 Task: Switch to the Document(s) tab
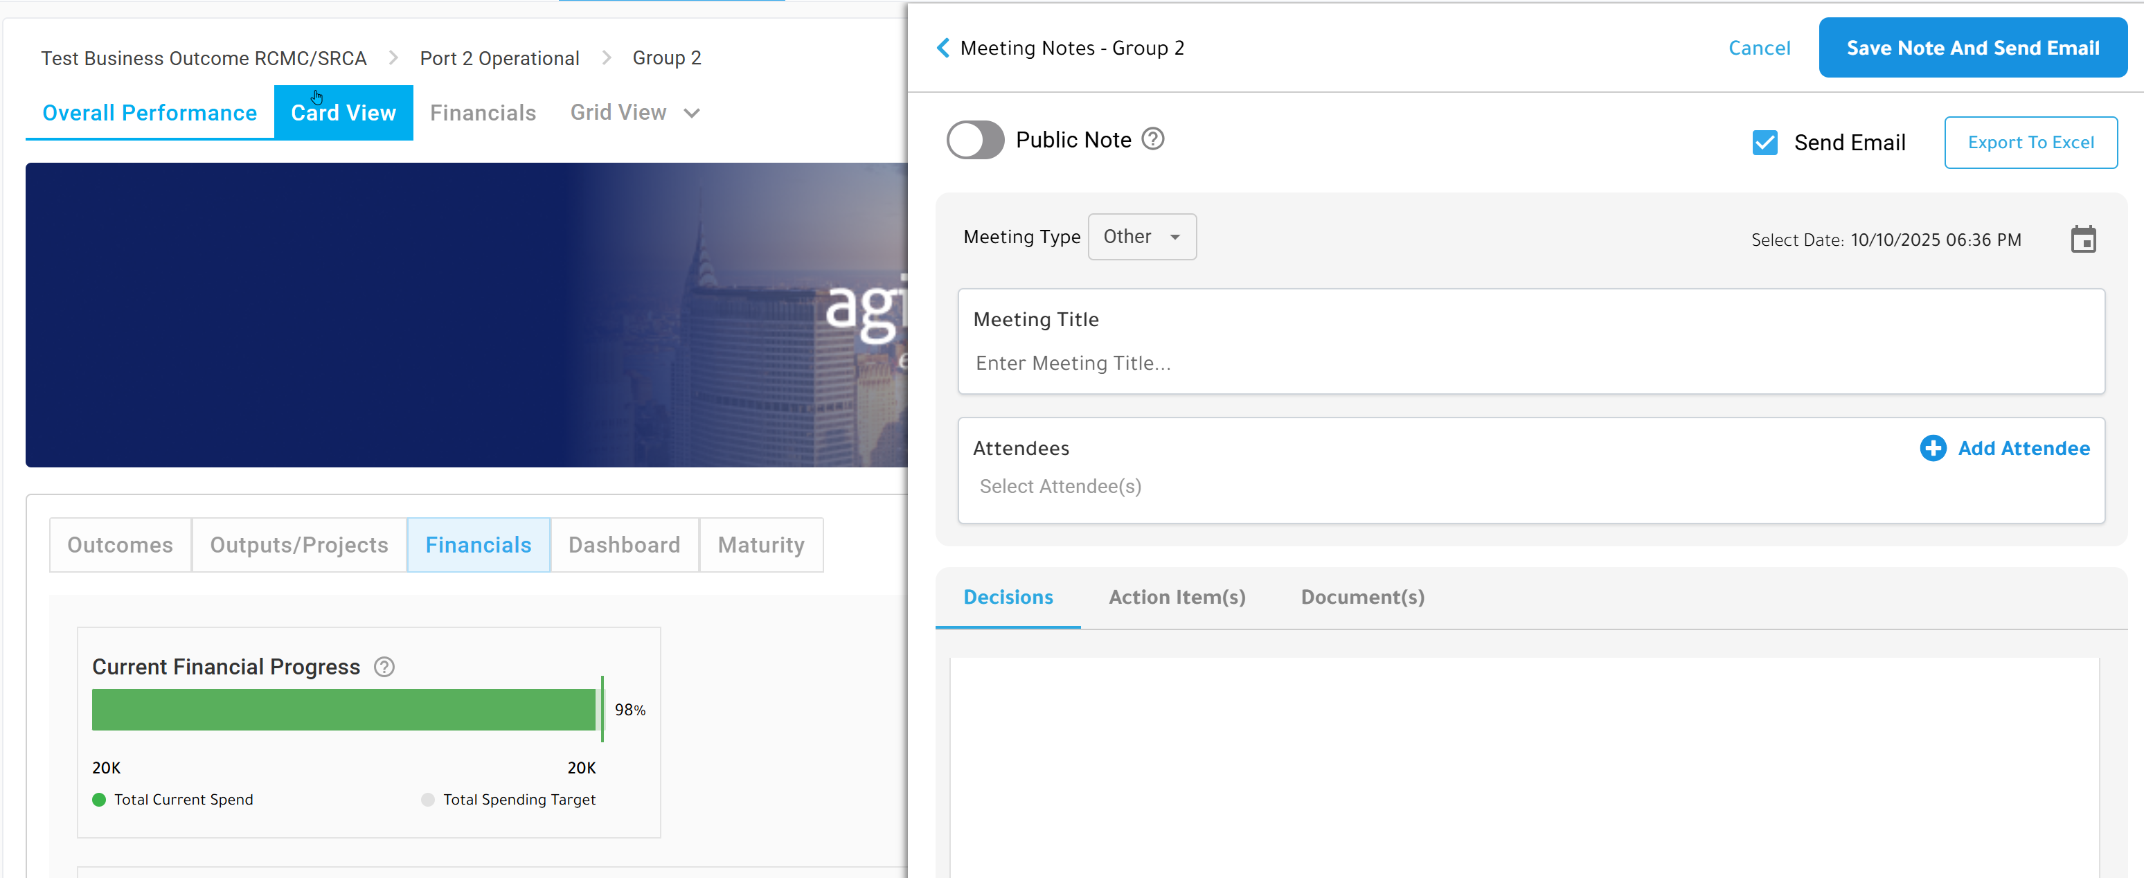pyautogui.click(x=1362, y=598)
